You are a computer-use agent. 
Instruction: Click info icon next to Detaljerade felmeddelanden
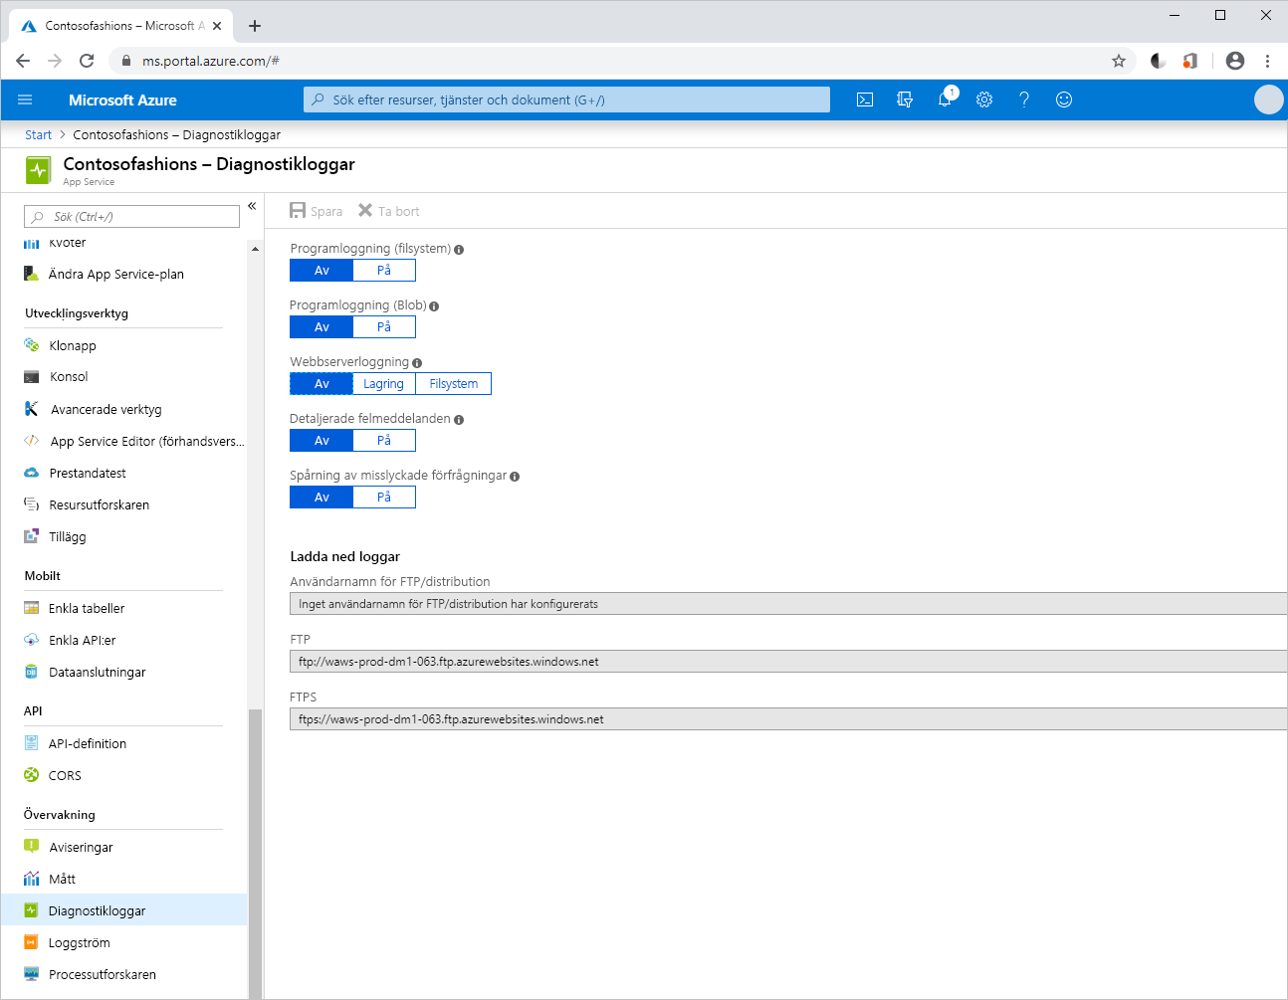pos(459,420)
